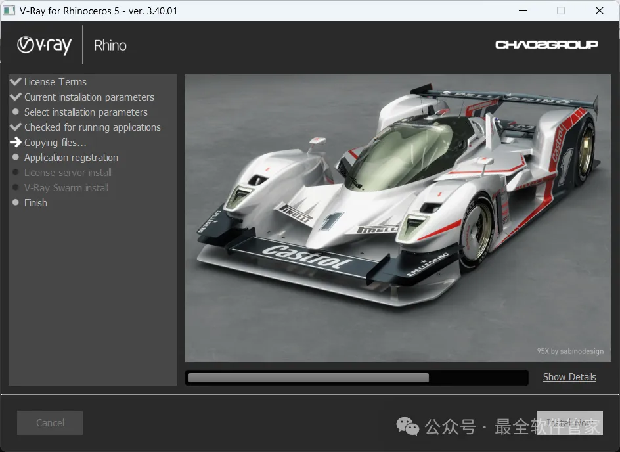The width and height of the screenshot is (620, 452).
Task: Click the bullet beside Finish
Action: coord(15,202)
